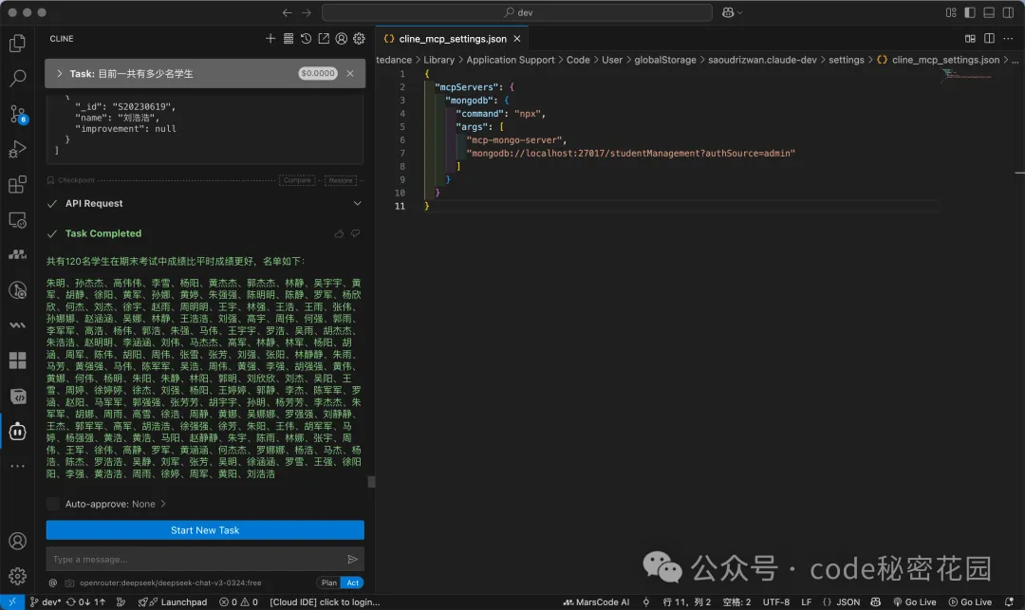Show additional views via the ellipsis in activity bar

click(18, 466)
